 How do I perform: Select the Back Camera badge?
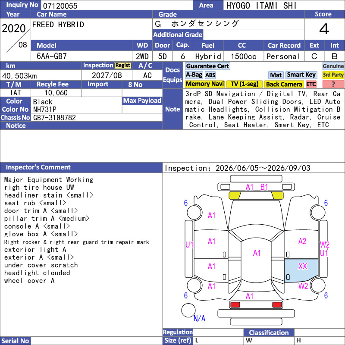pyautogui.click(x=284, y=84)
